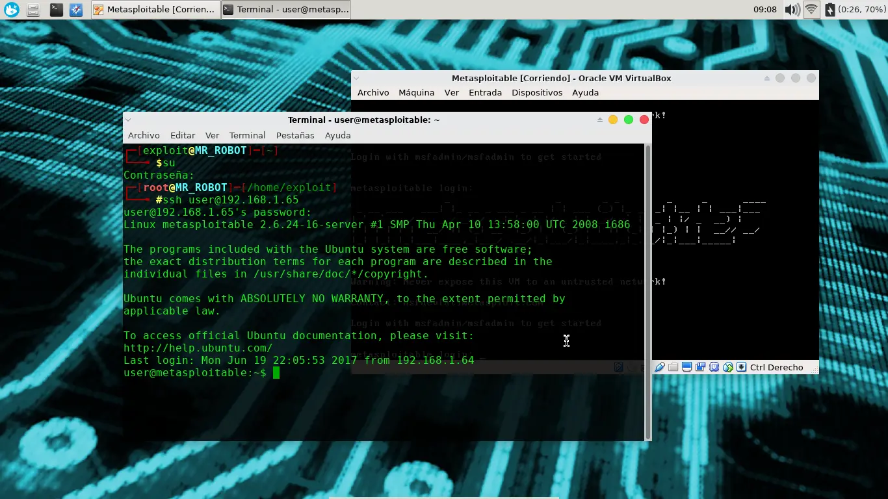This screenshot has width=888, height=499.
Task: Open the volume control in the system tray
Action: [792, 10]
